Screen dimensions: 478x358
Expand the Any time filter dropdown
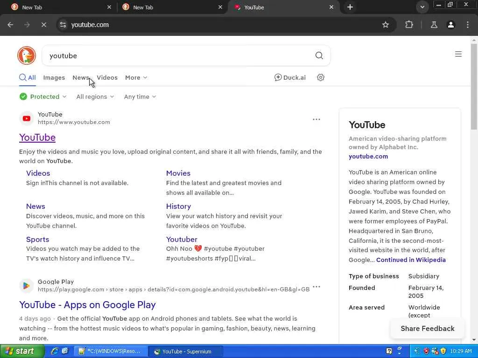tap(140, 96)
